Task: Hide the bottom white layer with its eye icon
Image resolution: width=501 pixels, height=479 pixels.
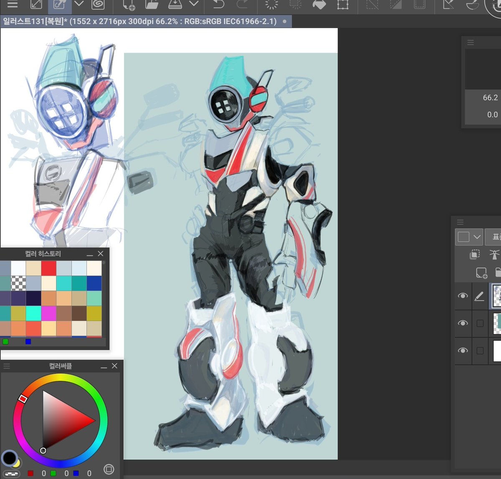Action: pyautogui.click(x=463, y=351)
